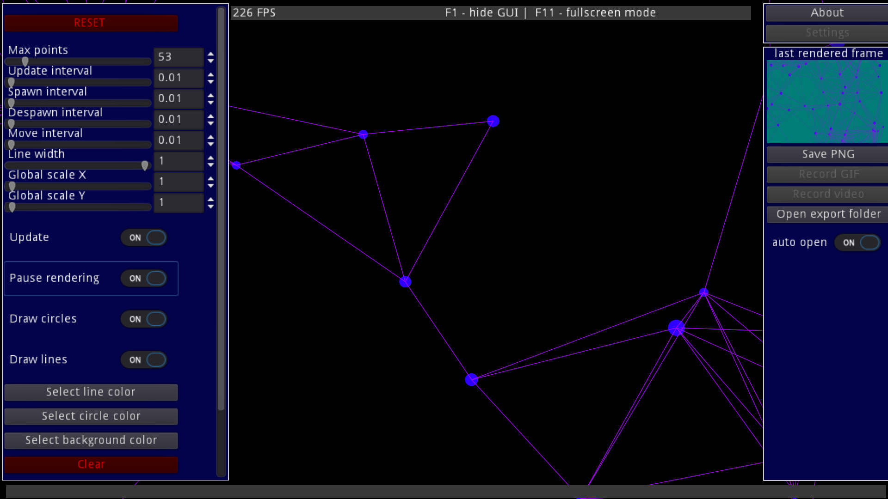Increase the Spawn interval with the up arrow
888x499 pixels.
click(211, 95)
